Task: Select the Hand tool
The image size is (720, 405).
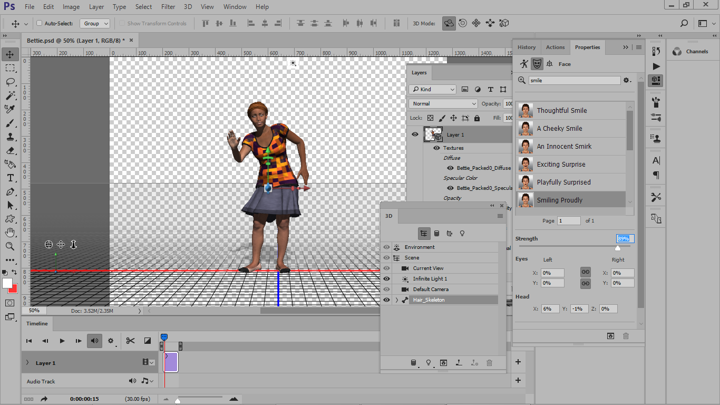Action: click(10, 233)
